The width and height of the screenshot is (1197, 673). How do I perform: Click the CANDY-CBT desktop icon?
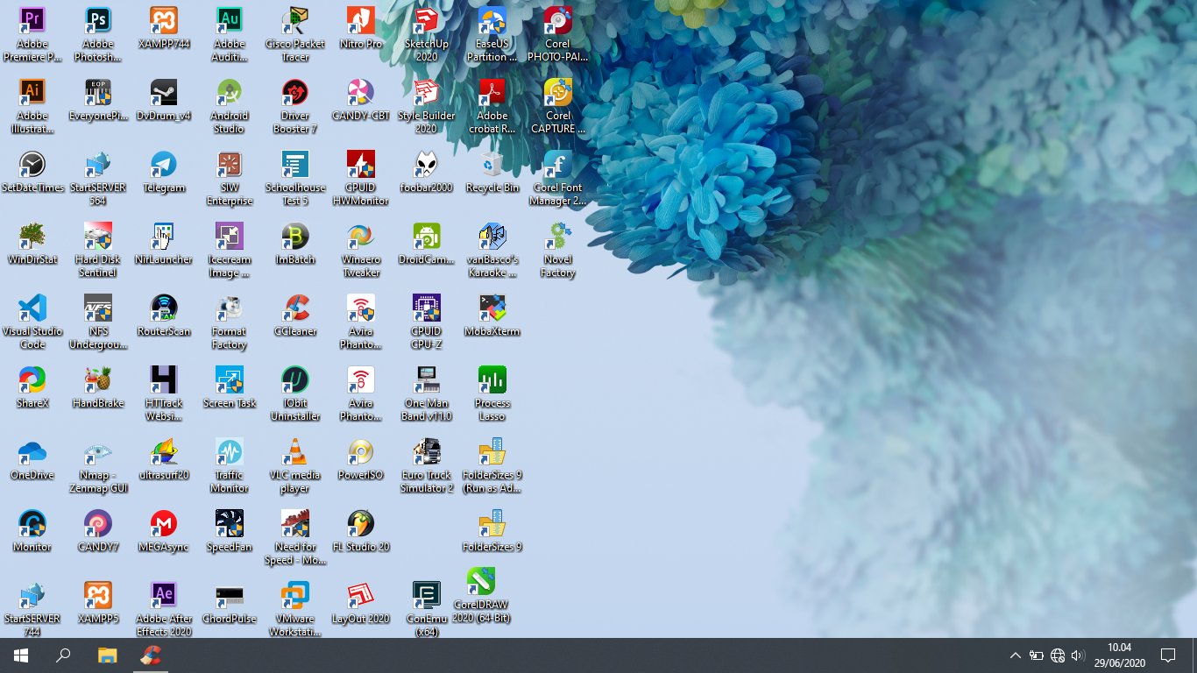[361, 100]
